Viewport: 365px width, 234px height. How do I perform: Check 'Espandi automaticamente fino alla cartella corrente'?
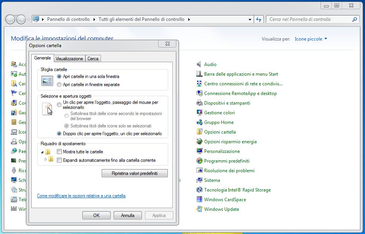coord(60,160)
